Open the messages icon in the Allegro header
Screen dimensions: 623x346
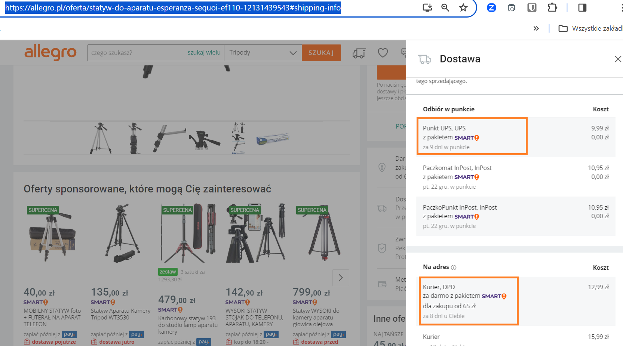point(404,53)
